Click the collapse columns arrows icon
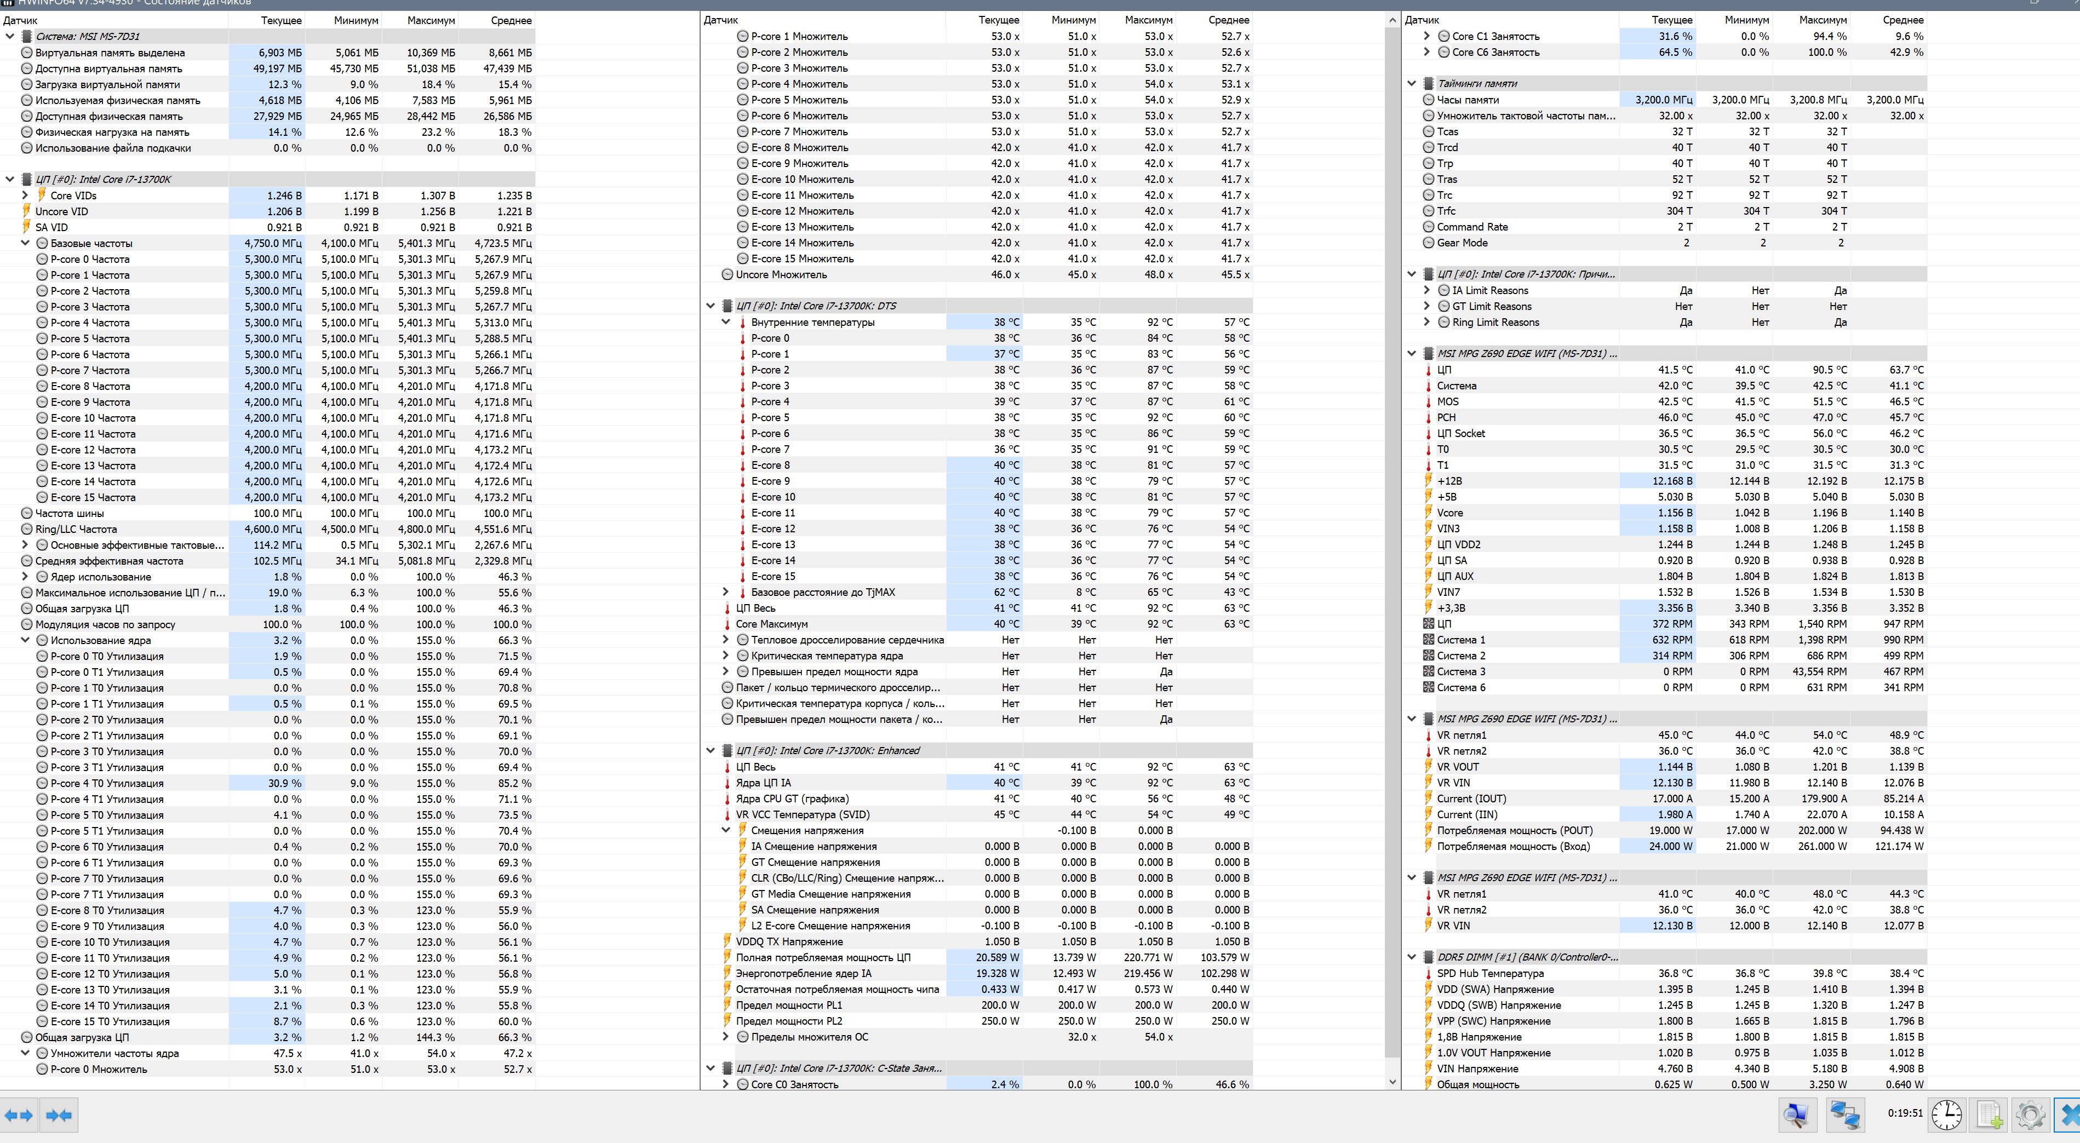This screenshot has width=2080, height=1143. click(59, 1115)
